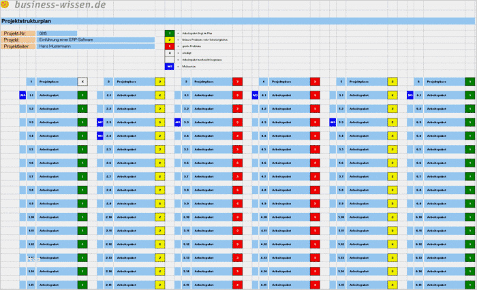Select the red status cell of Projektphase 3
This screenshot has width=477, height=290.
(238, 82)
